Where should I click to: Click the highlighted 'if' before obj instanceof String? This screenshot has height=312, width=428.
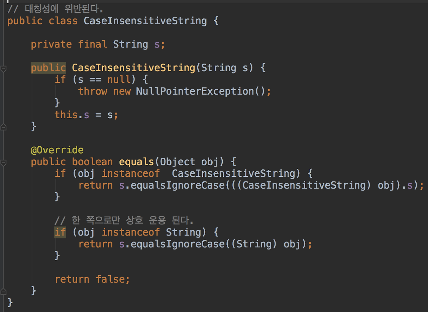point(60,232)
